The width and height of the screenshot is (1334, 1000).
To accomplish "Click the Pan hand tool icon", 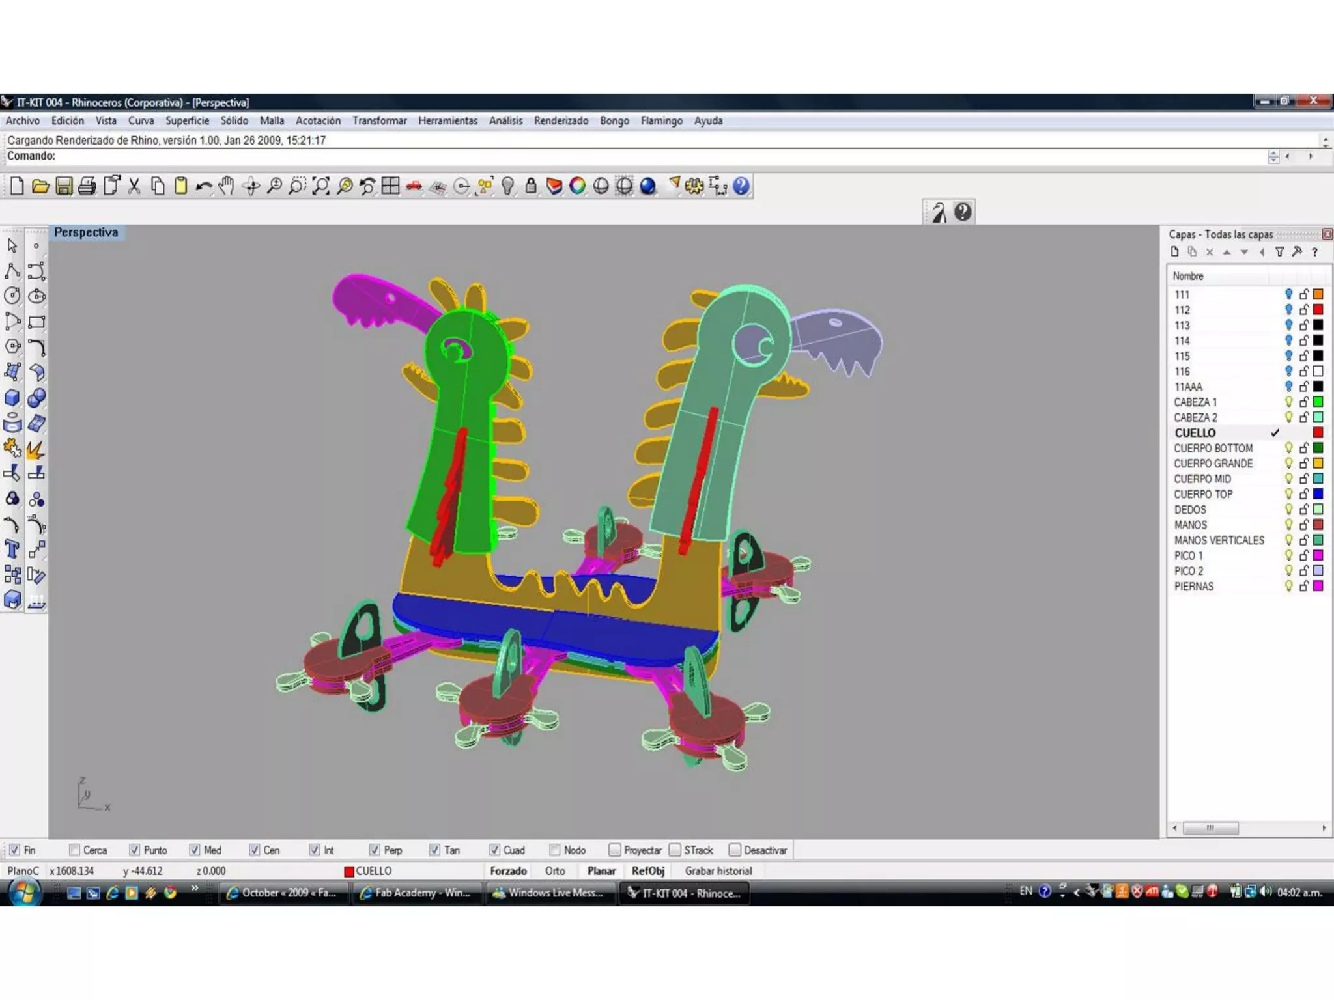I will tap(226, 187).
